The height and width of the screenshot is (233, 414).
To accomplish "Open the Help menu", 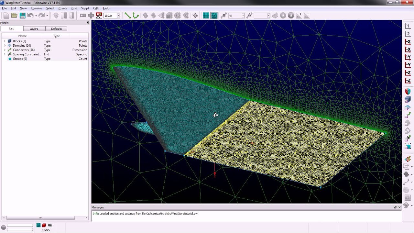I will (x=106, y=8).
